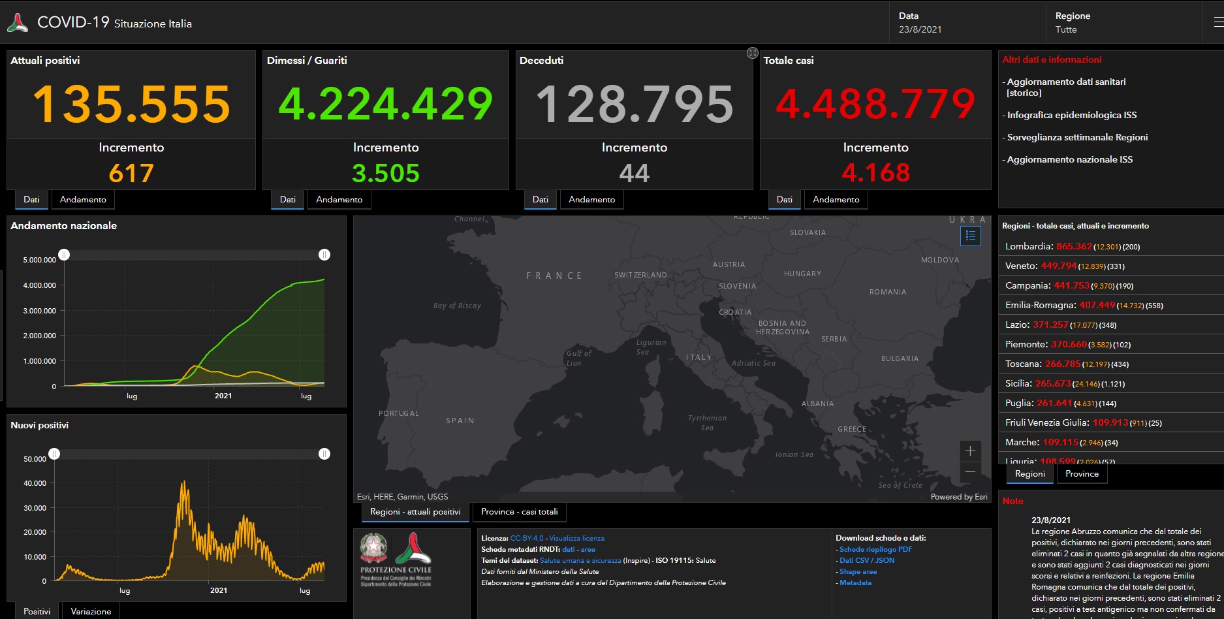Select the Province tab in regions list

(1082, 474)
